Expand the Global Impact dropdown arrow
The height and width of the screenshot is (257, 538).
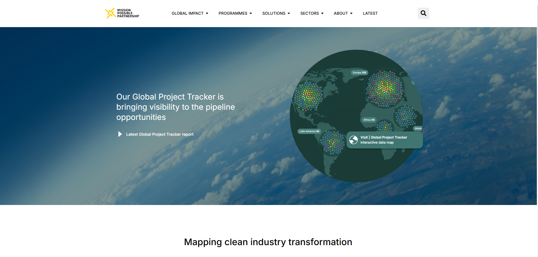[207, 13]
